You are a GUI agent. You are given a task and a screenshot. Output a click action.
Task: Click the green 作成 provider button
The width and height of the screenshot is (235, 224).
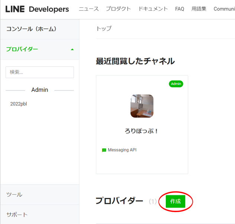tap(176, 201)
